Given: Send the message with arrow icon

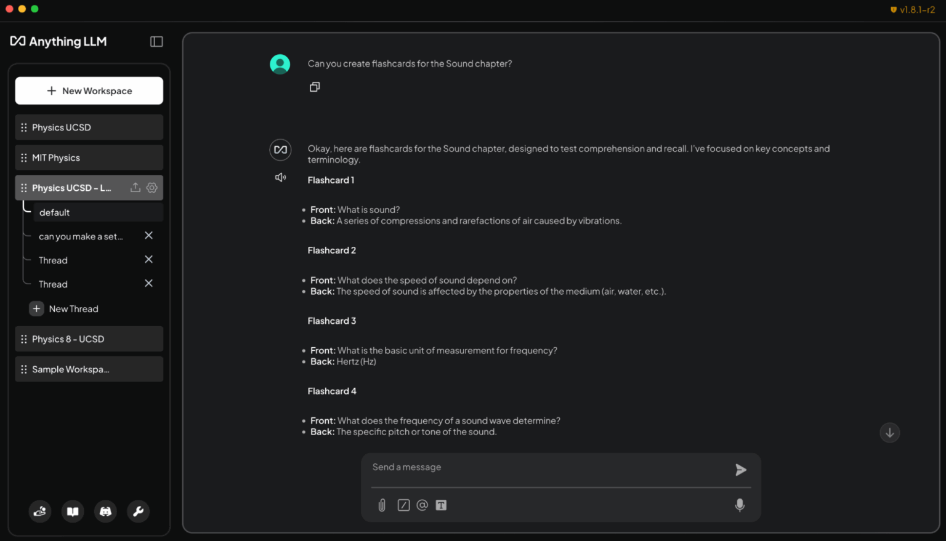Looking at the screenshot, I should coord(740,470).
